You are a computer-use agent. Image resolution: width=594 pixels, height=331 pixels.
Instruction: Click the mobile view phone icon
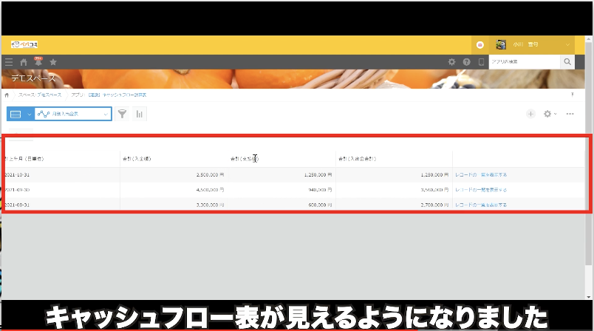click(481, 63)
